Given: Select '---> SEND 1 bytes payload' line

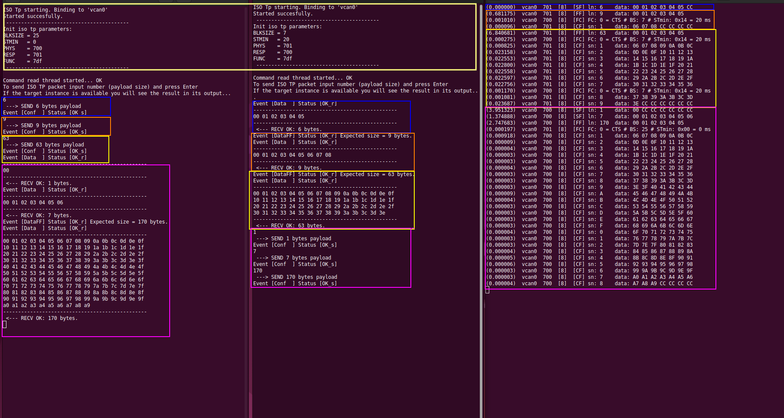Looking at the screenshot, I should point(293,239).
